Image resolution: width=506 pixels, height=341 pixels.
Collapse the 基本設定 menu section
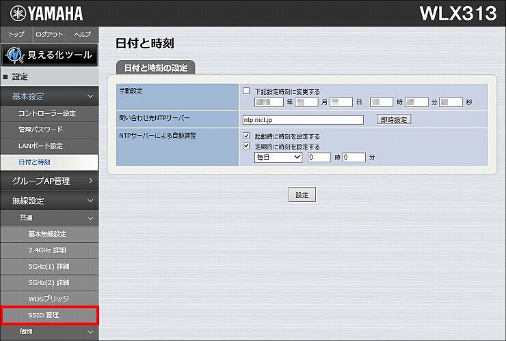[x=49, y=96]
